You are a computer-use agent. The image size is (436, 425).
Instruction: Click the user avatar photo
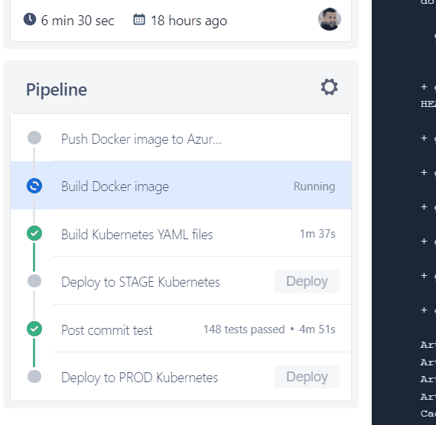pyautogui.click(x=330, y=19)
